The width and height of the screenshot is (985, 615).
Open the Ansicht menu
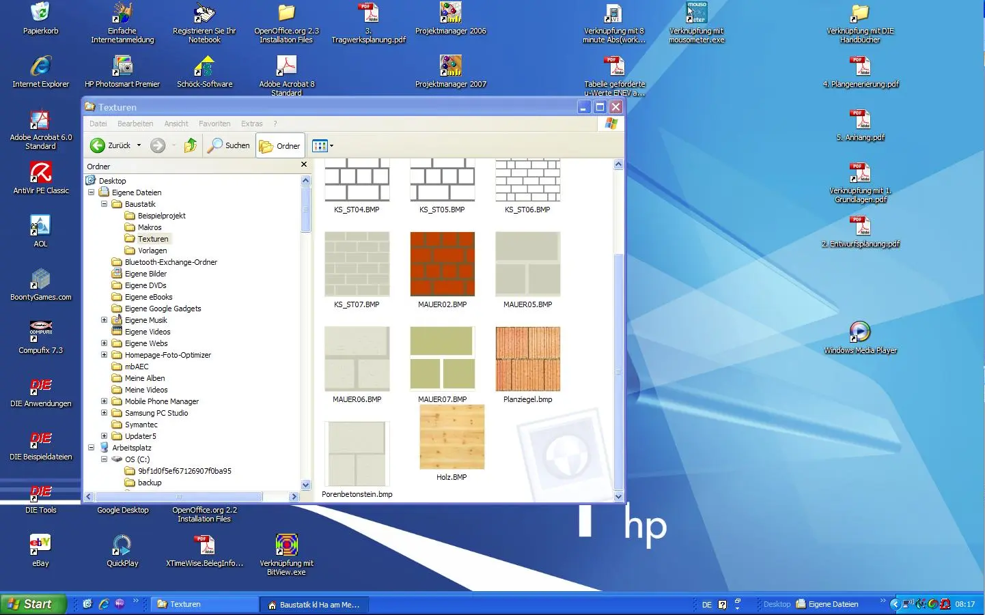click(x=176, y=124)
